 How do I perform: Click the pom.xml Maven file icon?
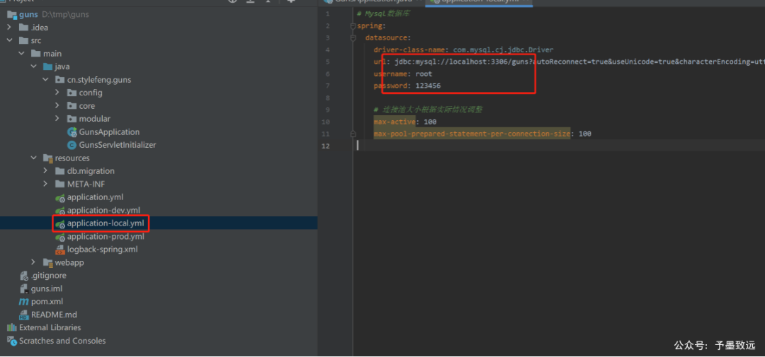tap(24, 302)
